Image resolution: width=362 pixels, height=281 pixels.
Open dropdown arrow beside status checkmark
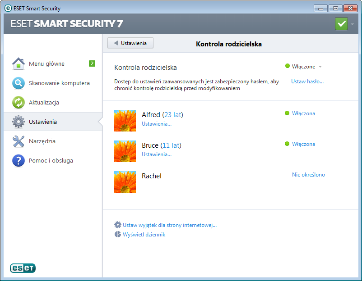point(352,24)
